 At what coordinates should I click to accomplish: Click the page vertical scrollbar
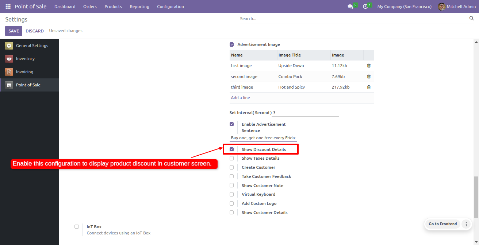click(476, 197)
